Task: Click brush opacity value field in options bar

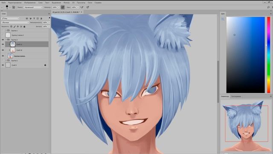Action: click(x=55, y=7)
